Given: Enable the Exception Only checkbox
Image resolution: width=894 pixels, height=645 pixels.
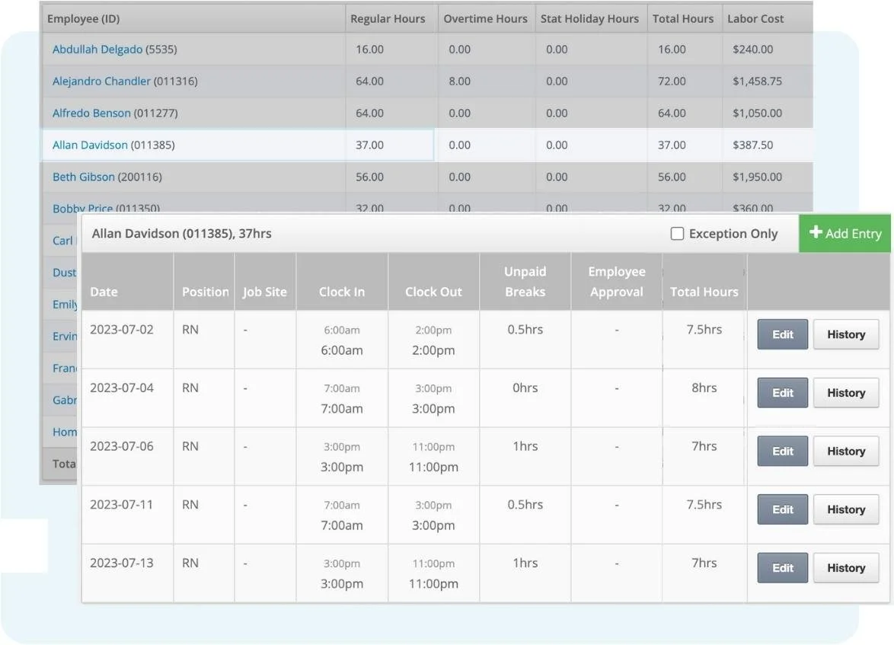Looking at the screenshot, I should pyautogui.click(x=678, y=234).
